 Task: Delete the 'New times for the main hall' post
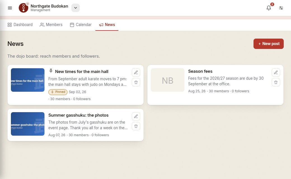pyautogui.click(x=136, y=82)
